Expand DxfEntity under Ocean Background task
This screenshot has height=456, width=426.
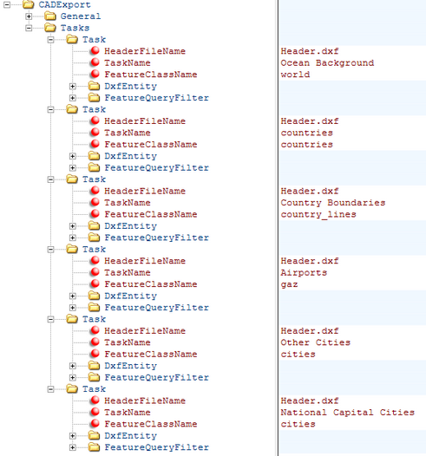73,87
